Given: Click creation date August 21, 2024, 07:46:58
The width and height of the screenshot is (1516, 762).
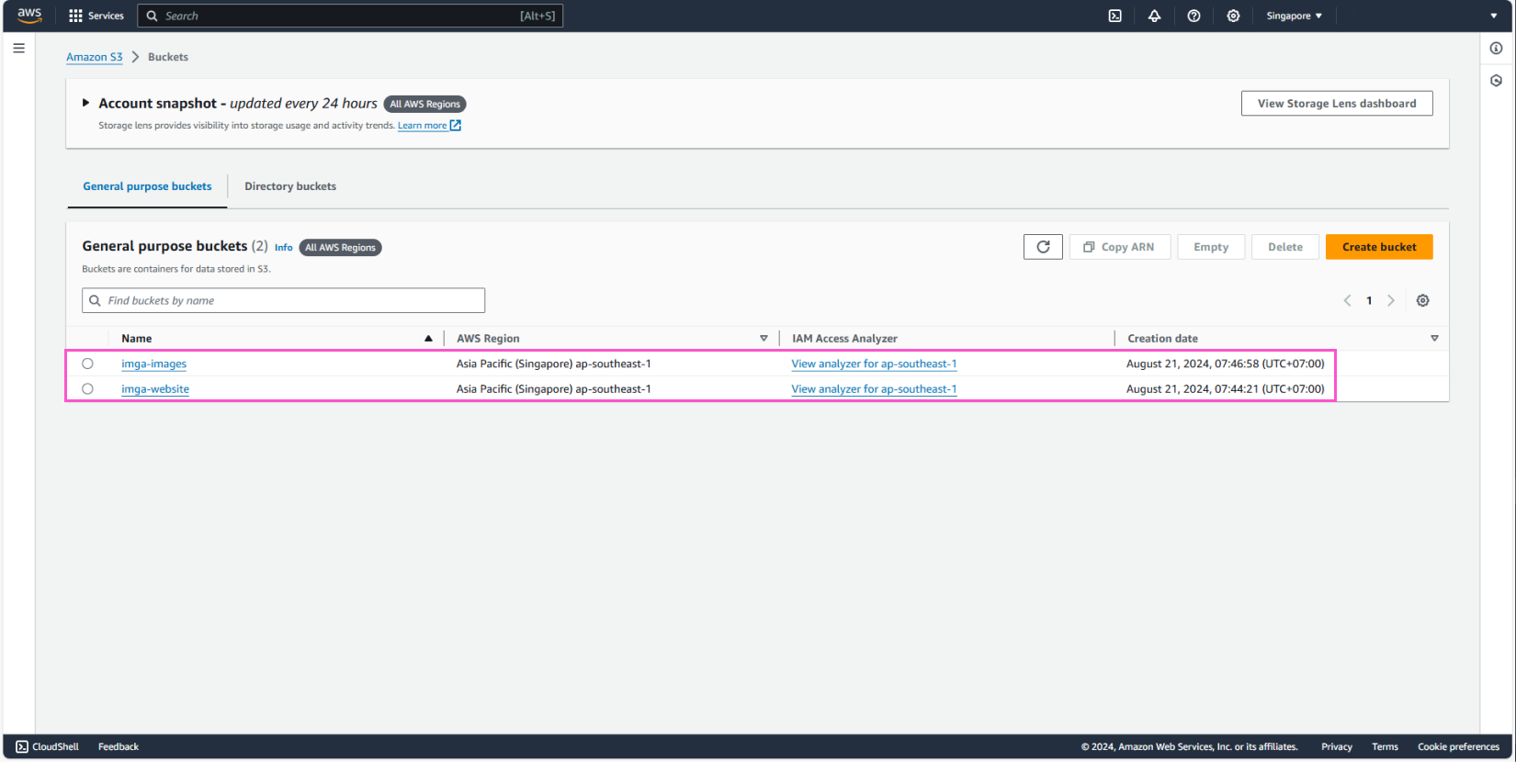Looking at the screenshot, I should pos(1226,364).
